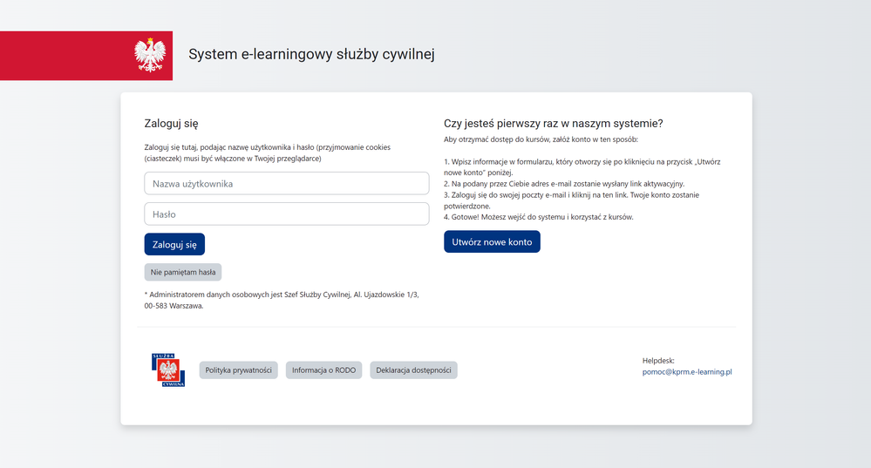Click the Administratorem danych osobowych note
Screen dimensions: 871x468
(x=281, y=300)
